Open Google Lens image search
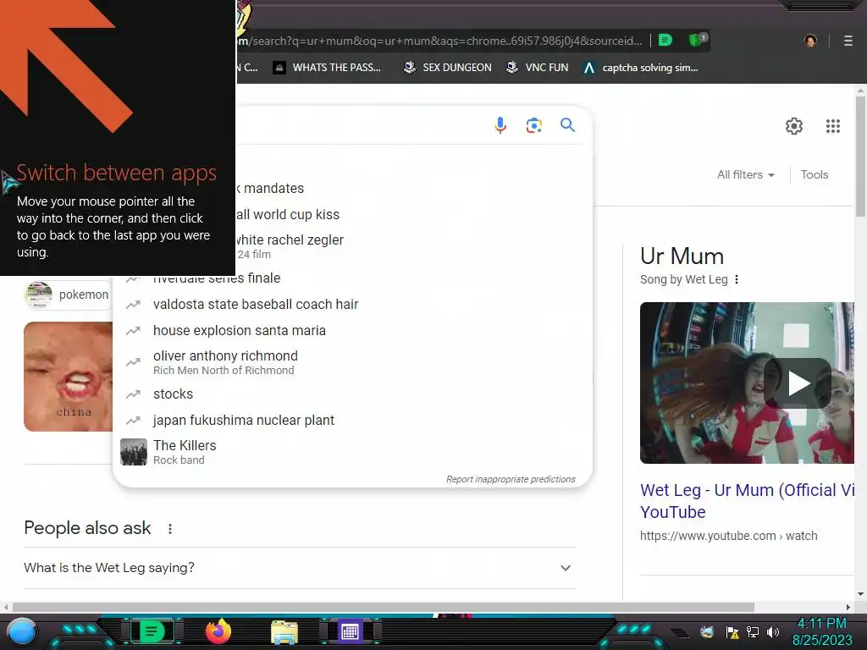Viewport: 867px width, 650px height. point(533,125)
